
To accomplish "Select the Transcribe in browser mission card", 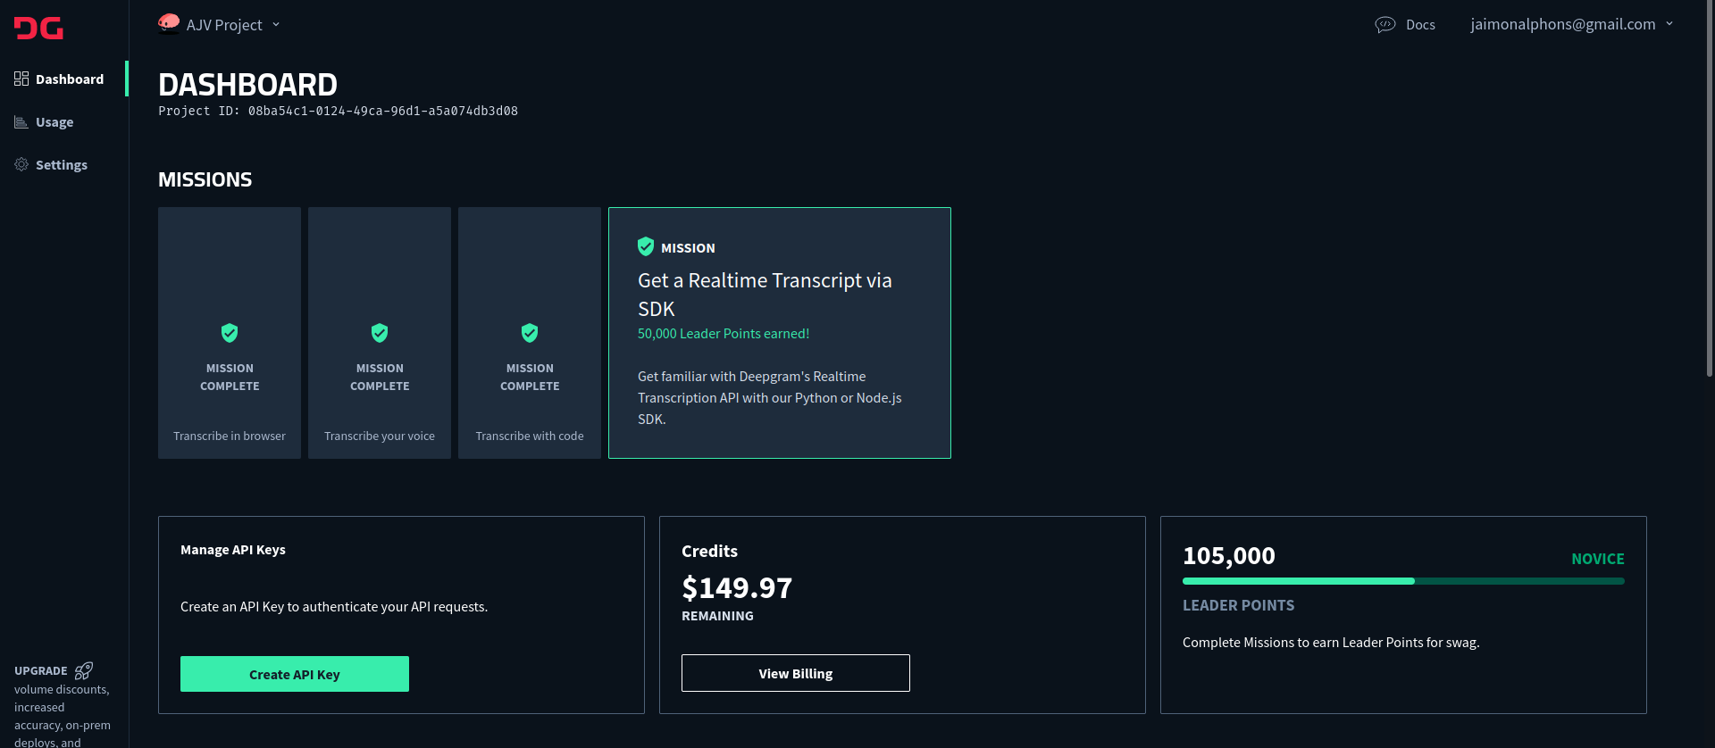I will coord(230,333).
